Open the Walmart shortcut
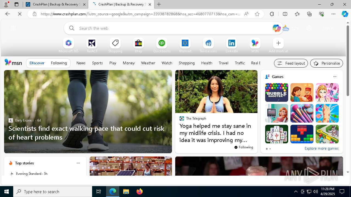Screen dimensions: 351x197 (x=185, y=45)
